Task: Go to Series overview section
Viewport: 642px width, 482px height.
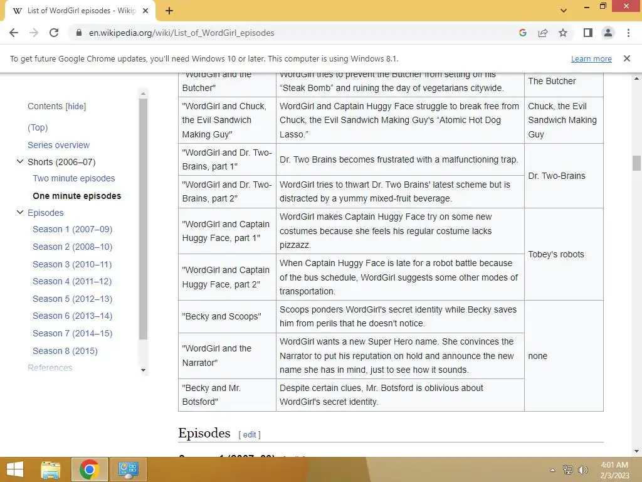Action: 58,145
